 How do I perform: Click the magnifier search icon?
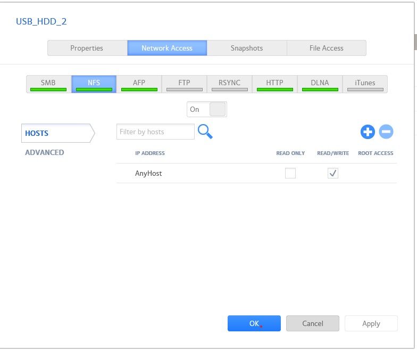(x=205, y=132)
